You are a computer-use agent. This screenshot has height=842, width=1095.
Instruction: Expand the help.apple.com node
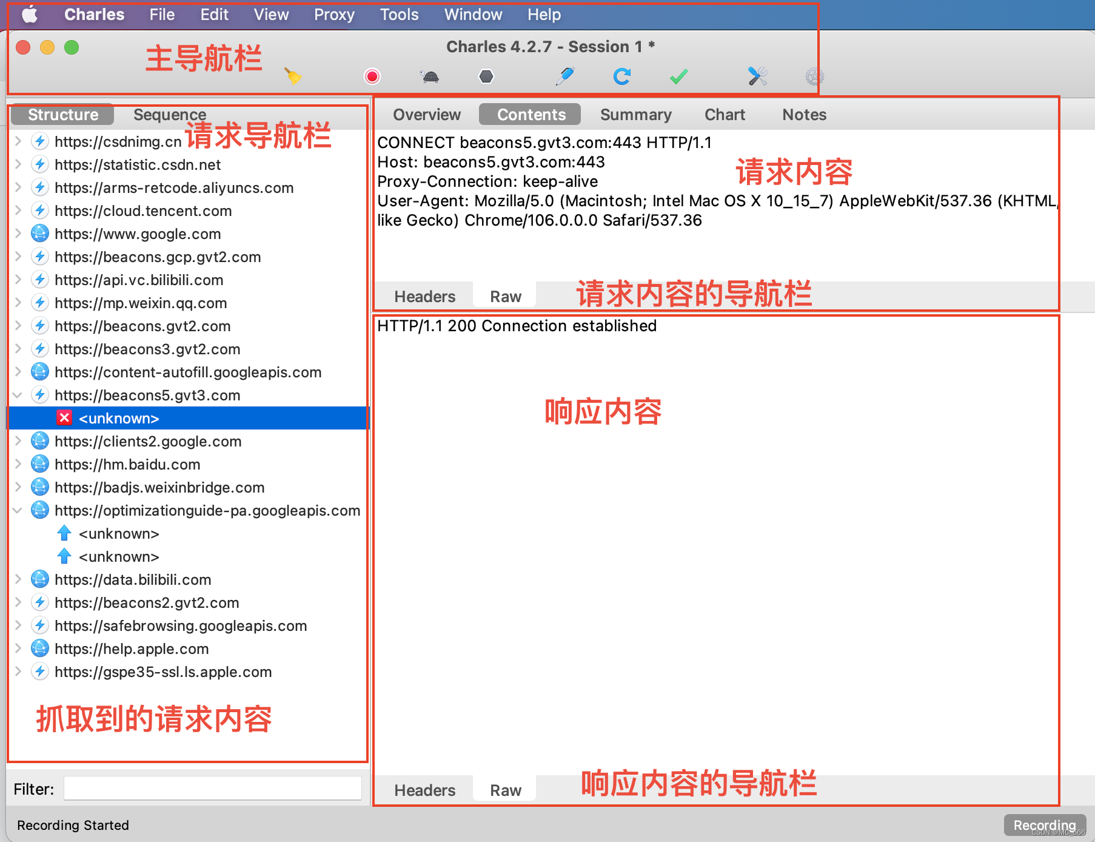[18, 648]
